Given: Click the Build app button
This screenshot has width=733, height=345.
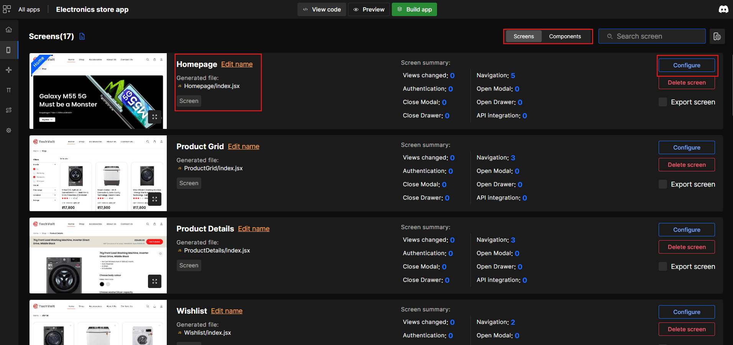Looking at the screenshot, I should pos(414,9).
